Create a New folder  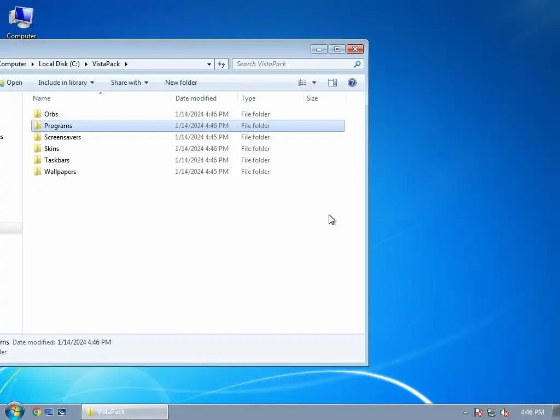(180, 83)
